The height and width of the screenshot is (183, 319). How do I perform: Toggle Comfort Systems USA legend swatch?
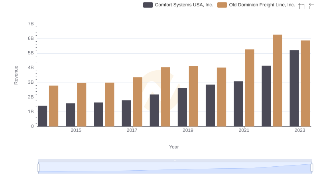[148, 5]
